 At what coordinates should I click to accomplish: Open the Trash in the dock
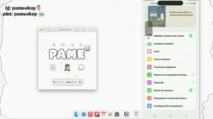click(136, 114)
